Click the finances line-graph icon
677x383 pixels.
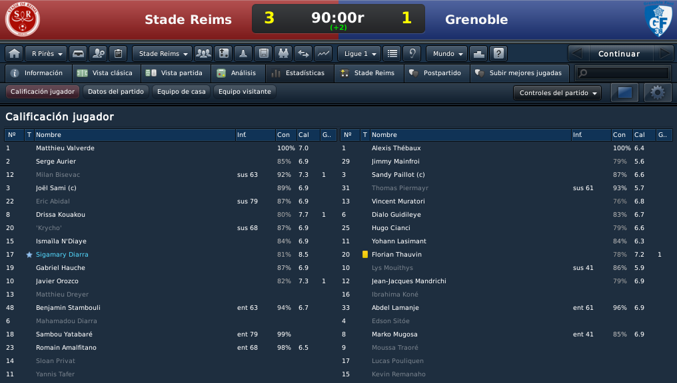click(323, 54)
